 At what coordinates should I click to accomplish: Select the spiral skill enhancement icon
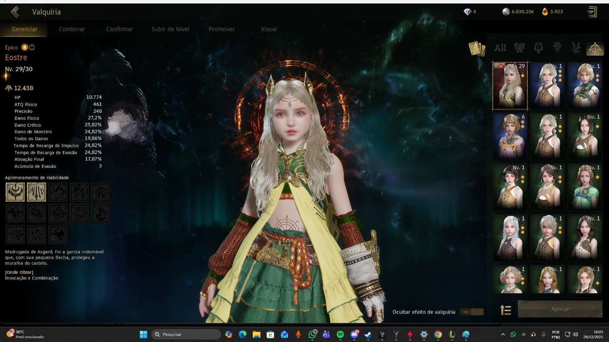[x=79, y=213]
